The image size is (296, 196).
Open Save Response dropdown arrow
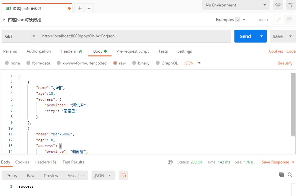point(293,162)
